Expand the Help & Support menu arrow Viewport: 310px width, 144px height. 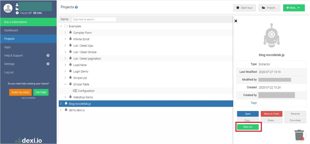click(48, 56)
